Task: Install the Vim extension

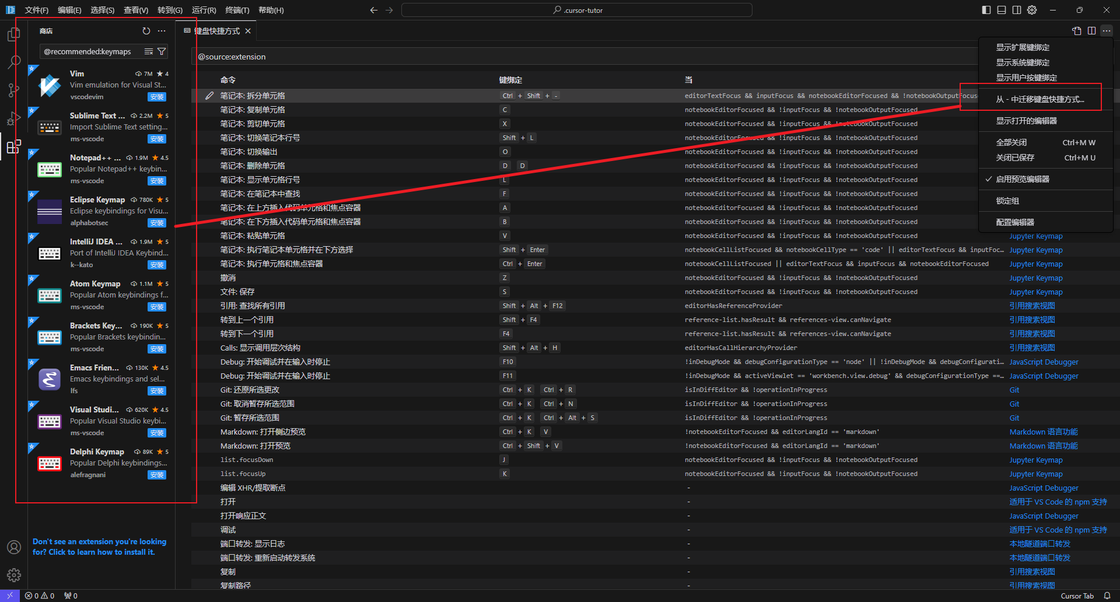Action: click(x=157, y=97)
